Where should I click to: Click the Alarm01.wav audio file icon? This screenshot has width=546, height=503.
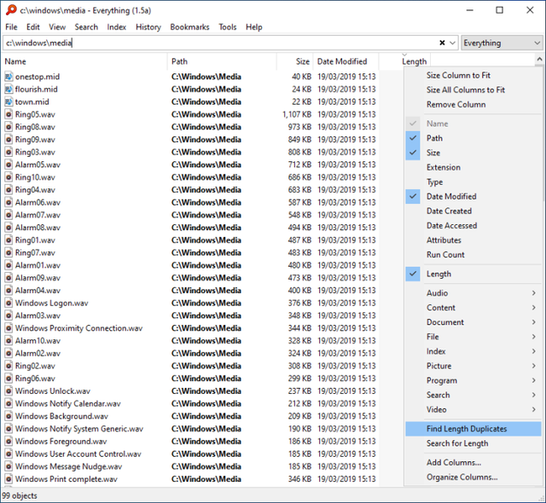tap(9, 265)
